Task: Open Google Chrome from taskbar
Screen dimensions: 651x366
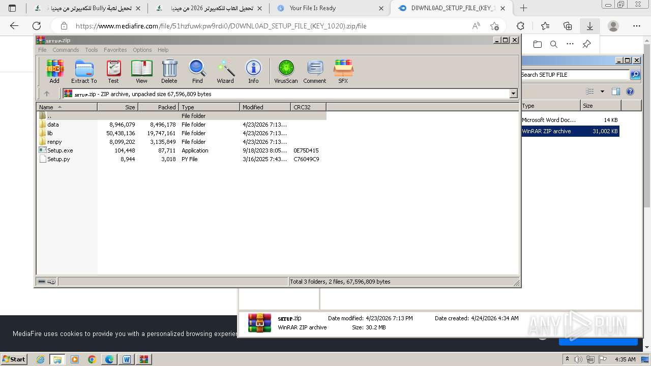Action: pyautogui.click(x=92, y=359)
